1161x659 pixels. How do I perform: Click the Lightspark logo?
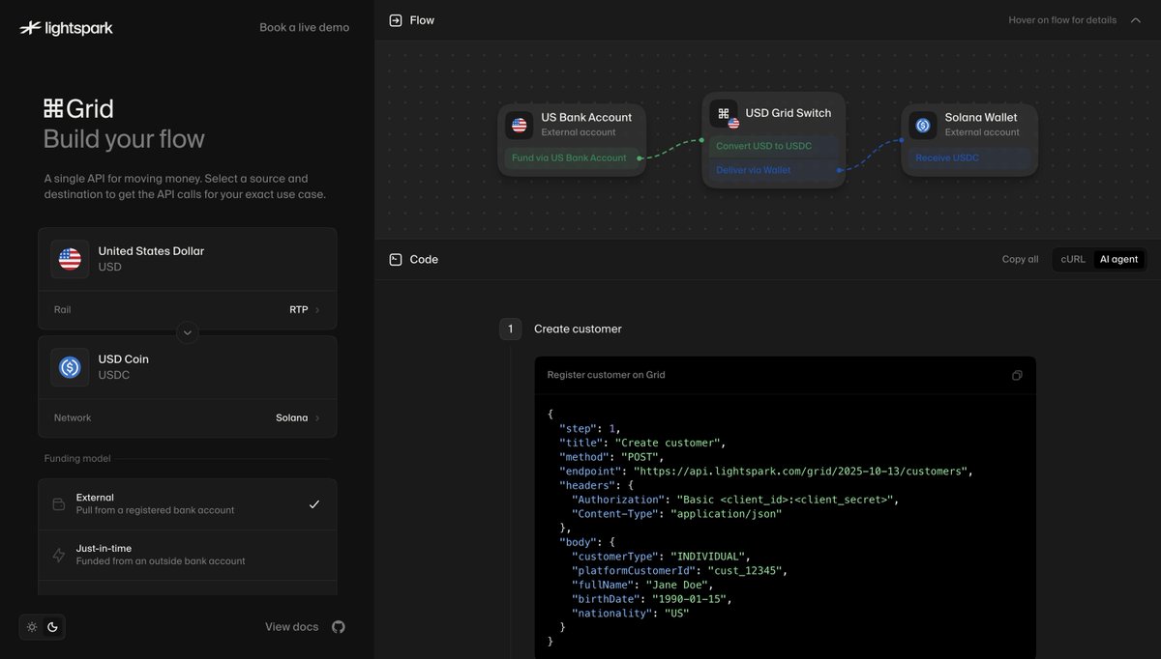pyautogui.click(x=66, y=28)
